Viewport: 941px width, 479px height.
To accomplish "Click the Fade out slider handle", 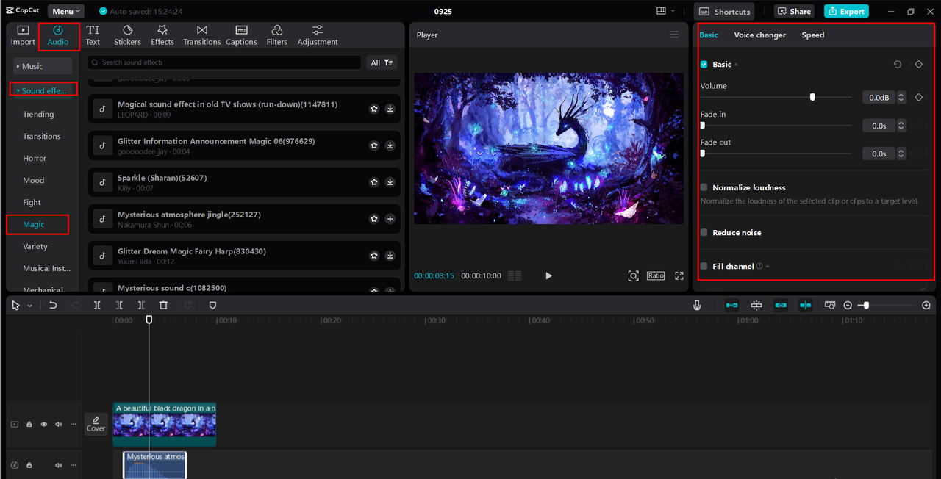I will [703, 154].
